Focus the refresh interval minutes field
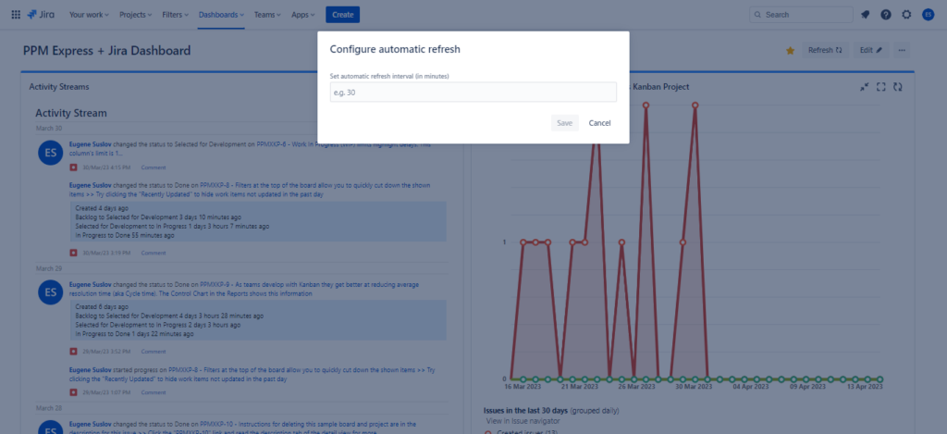The width and height of the screenshot is (947, 434). point(473,92)
